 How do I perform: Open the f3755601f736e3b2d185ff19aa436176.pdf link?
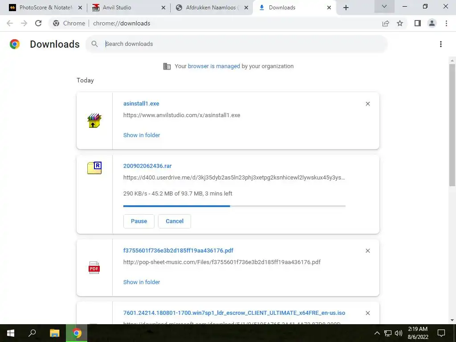click(178, 251)
